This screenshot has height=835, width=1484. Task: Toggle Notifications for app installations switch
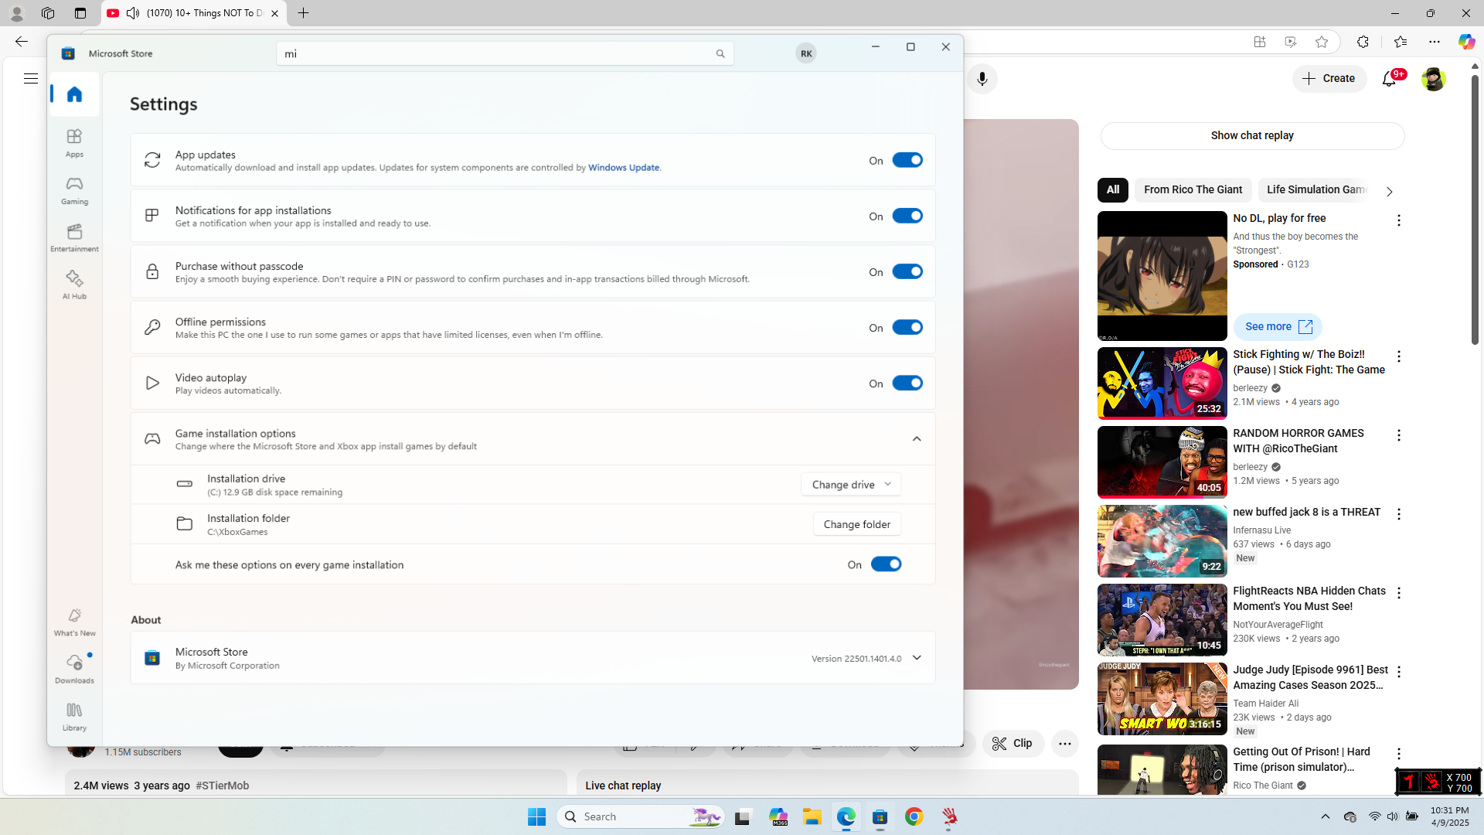tap(907, 216)
